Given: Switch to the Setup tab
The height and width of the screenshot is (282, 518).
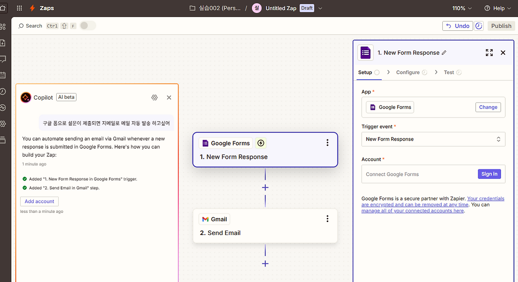Looking at the screenshot, I should tap(369, 73).
